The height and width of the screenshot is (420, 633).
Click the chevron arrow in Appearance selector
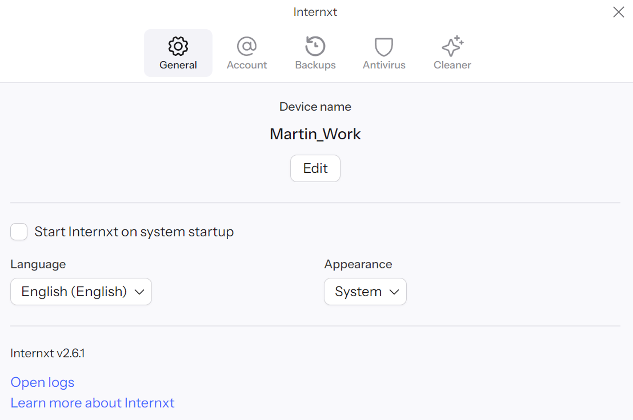[394, 292]
